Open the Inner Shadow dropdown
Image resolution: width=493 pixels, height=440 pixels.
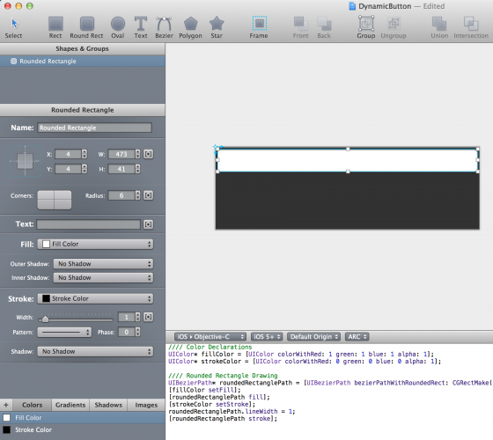(103, 277)
